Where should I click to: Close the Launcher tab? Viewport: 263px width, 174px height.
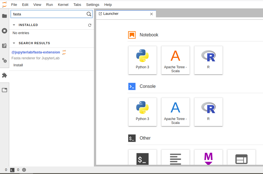(151, 14)
